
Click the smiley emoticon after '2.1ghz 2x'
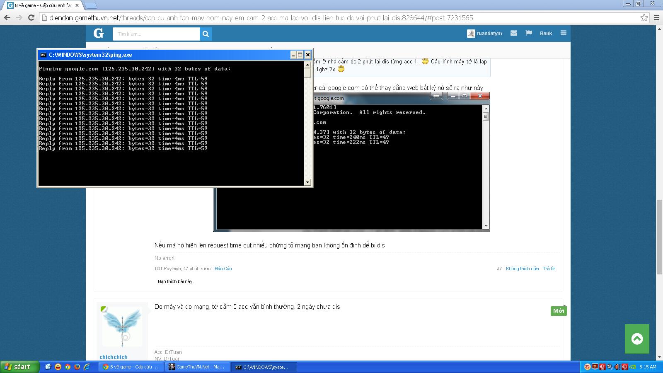[341, 69]
